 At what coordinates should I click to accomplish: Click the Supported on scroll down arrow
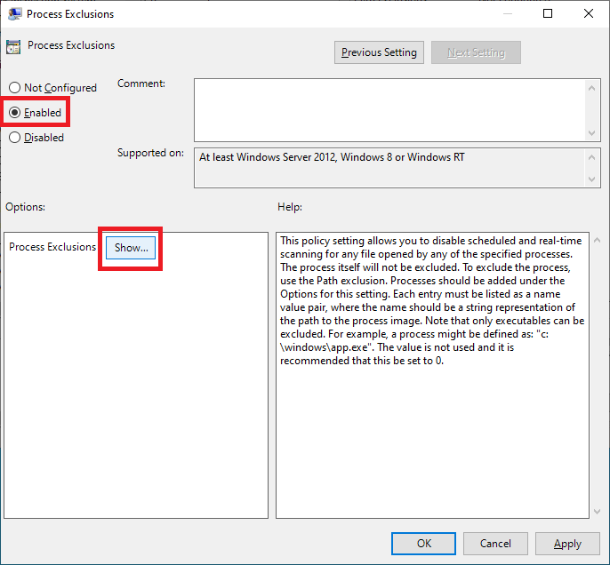pos(592,180)
